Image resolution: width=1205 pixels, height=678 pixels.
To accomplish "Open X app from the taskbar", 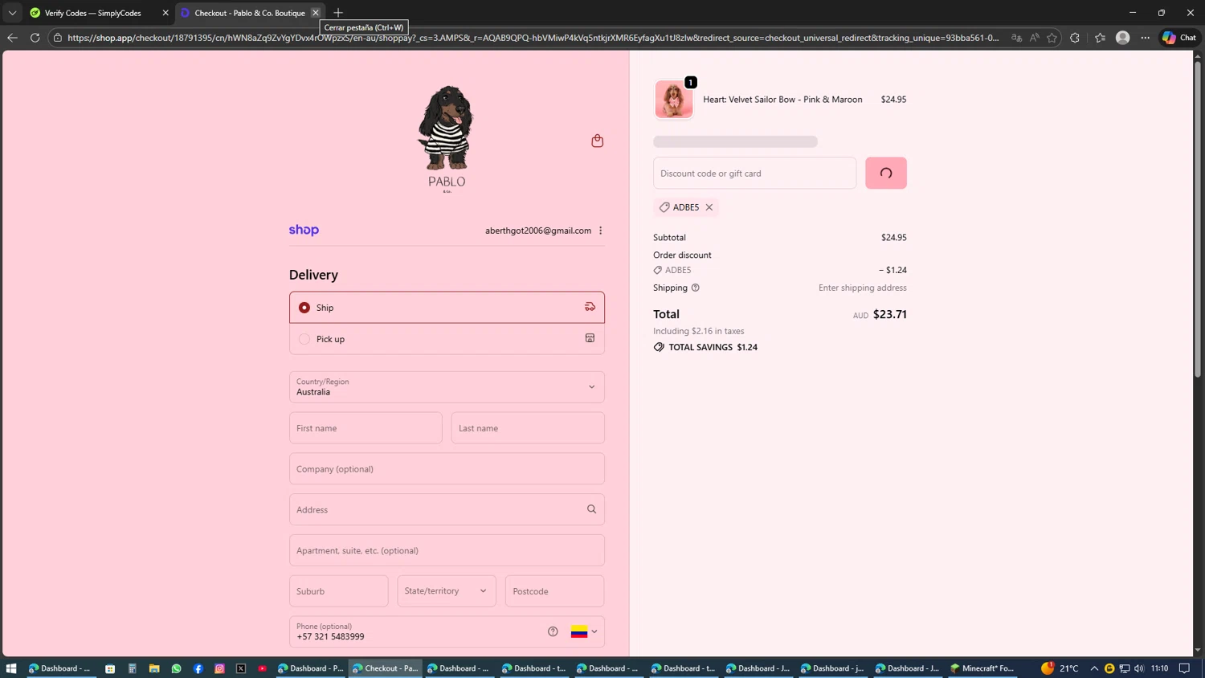I will (x=241, y=668).
